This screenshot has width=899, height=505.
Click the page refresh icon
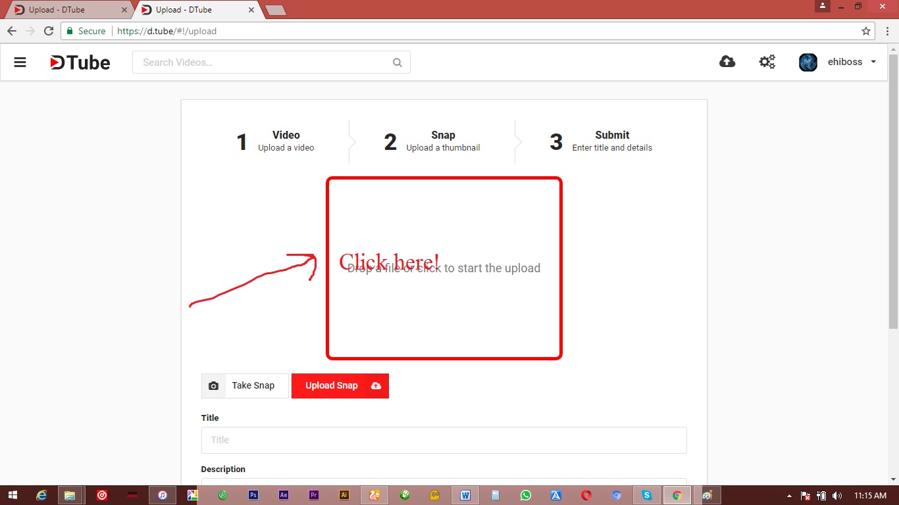pyautogui.click(x=49, y=30)
